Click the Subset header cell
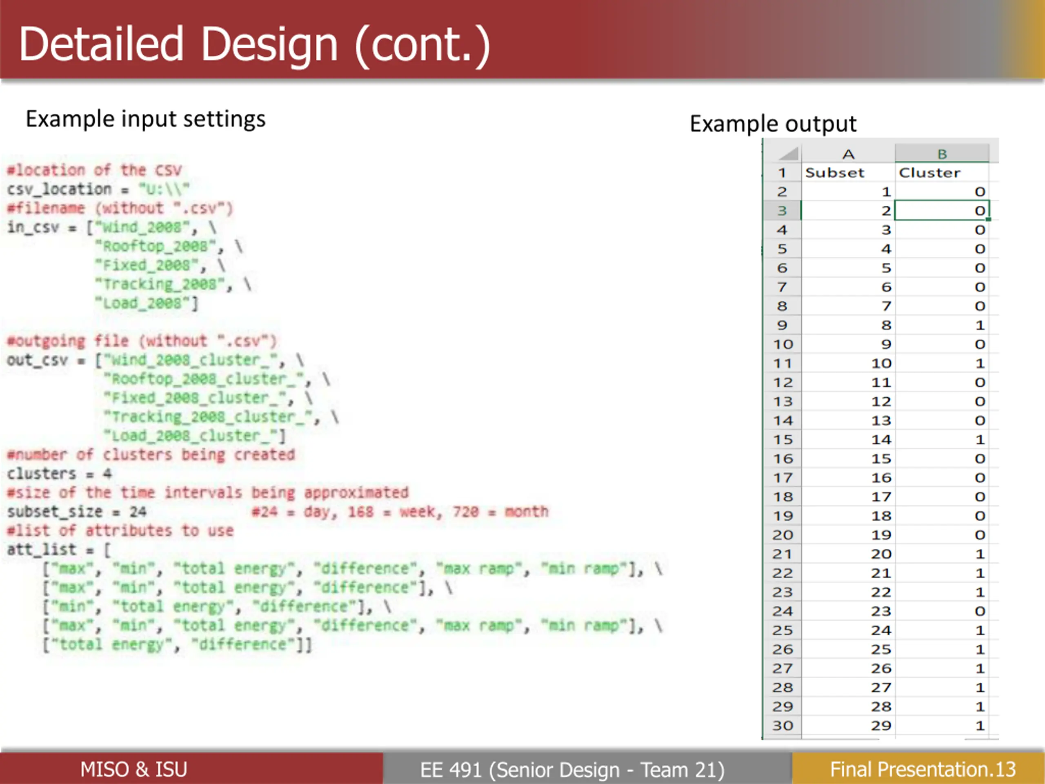Viewport: 1045px width, 784px height. (x=848, y=172)
